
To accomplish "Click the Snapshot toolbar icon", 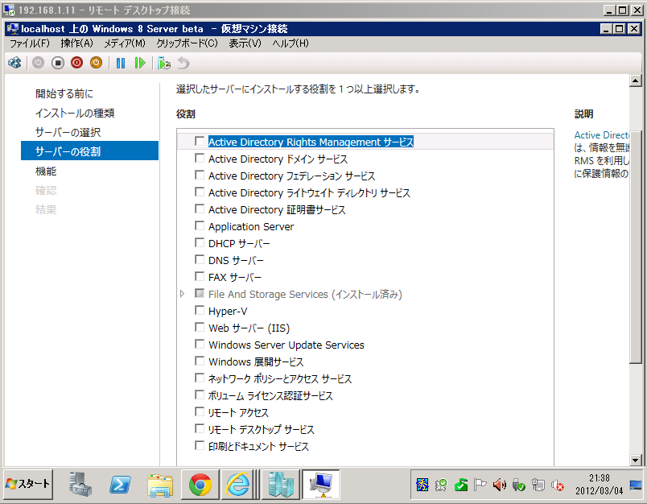I will point(164,63).
